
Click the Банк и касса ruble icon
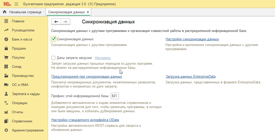(6, 39)
